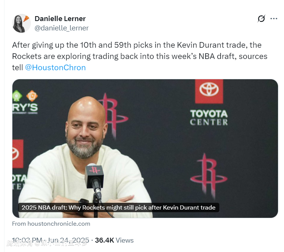Click Danielle Lerner's profile picture
This screenshot has height=252, width=284.
tap(21, 23)
